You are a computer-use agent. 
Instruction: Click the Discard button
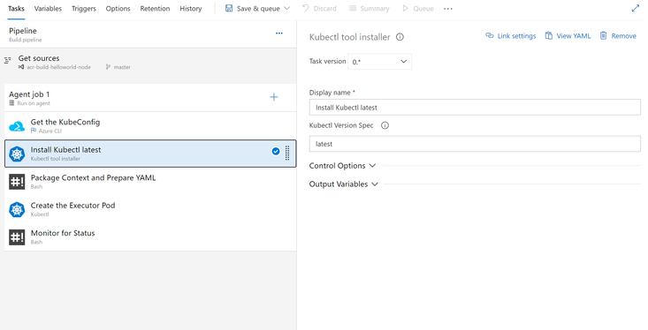pos(319,9)
